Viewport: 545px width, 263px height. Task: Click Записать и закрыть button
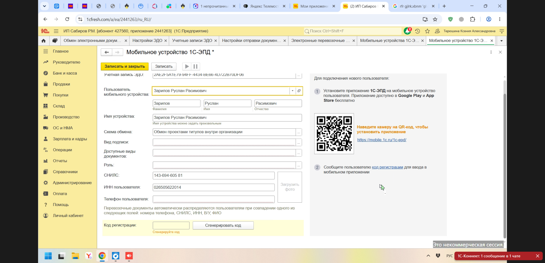point(125,66)
